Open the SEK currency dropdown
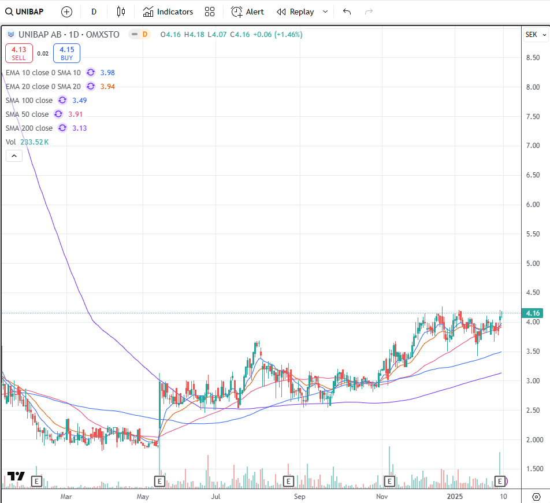Viewport: 550px width, 503px height. [x=536, y=34]
